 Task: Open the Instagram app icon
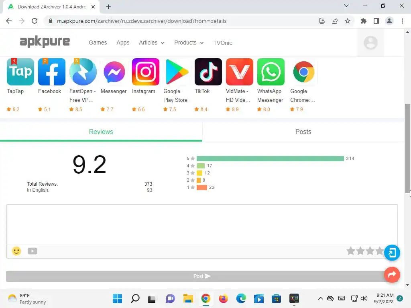click(x=146, y=72)
